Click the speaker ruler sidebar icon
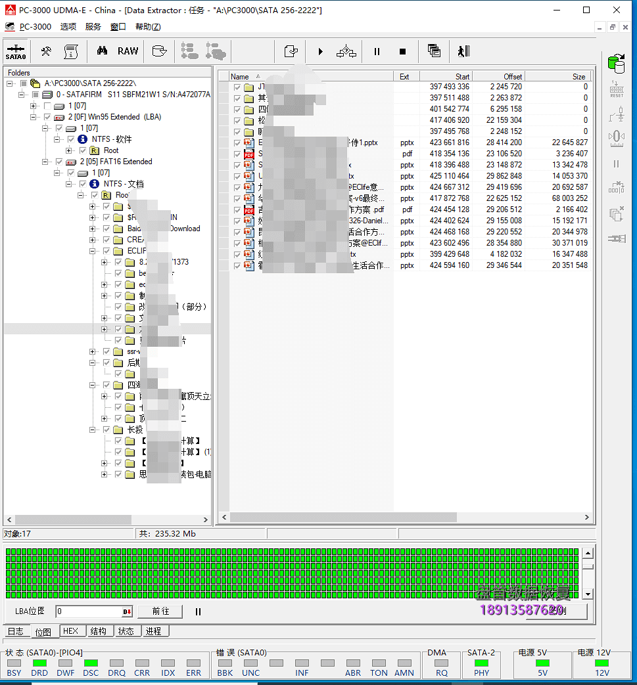 click(617, 139)
